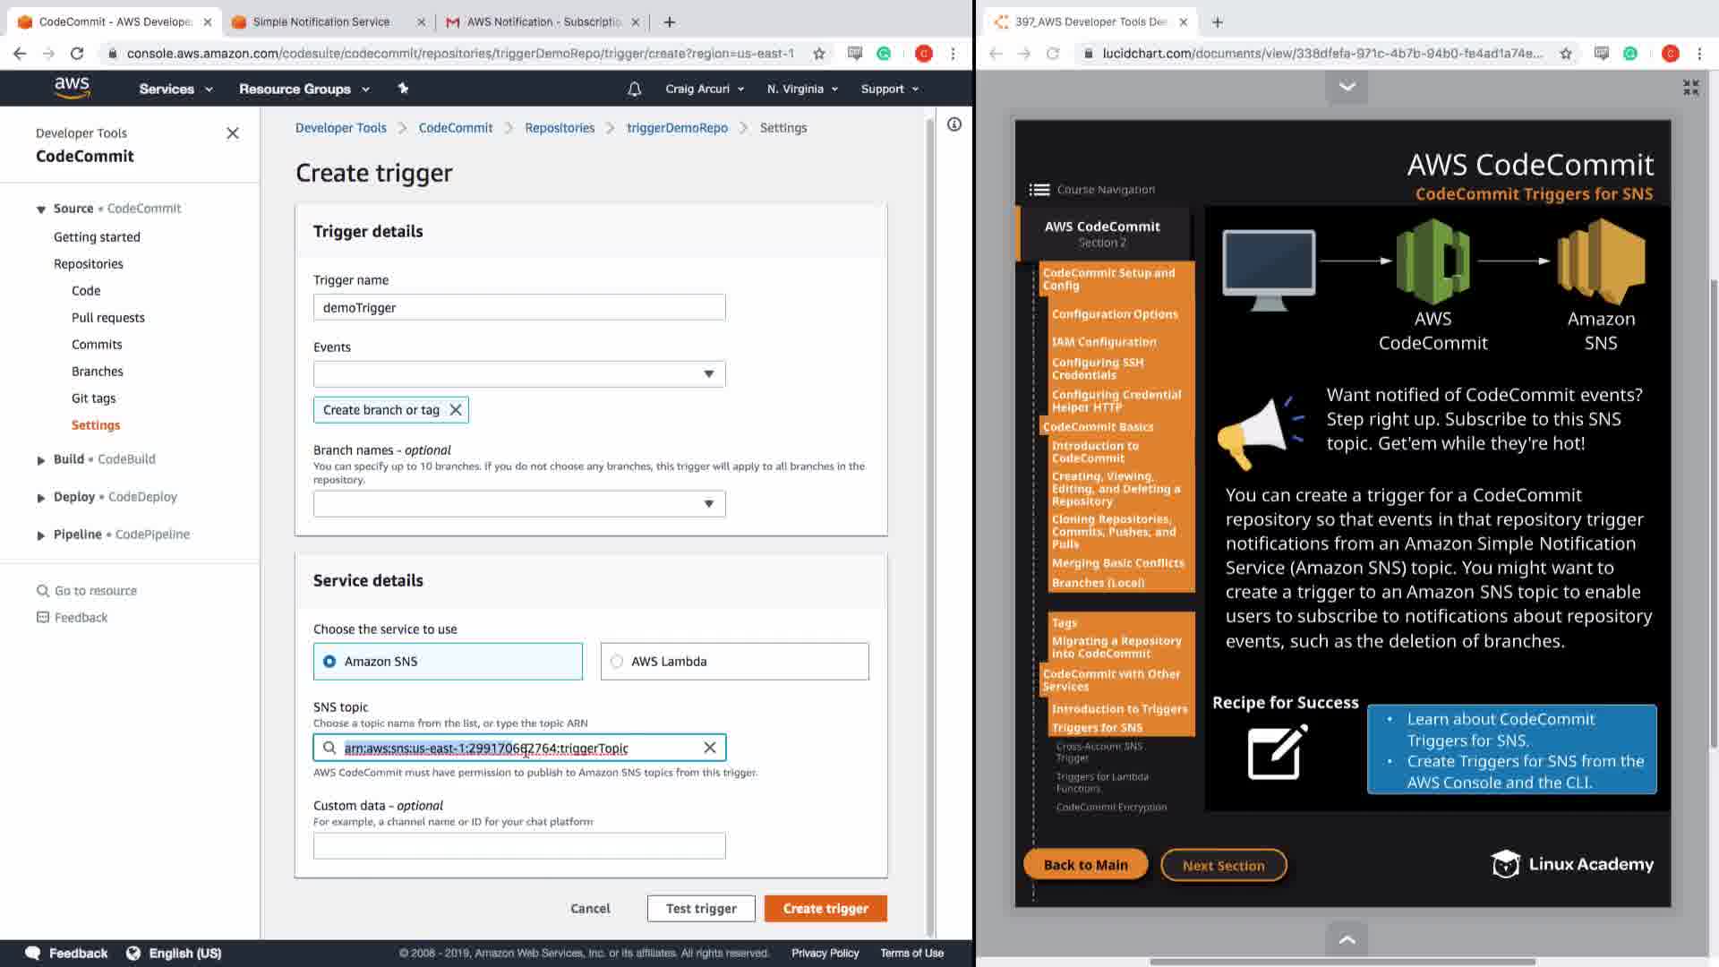Image resolution: width=1719 pixels, height=967 pixels.
Task: Switch to Simple Notification Service tab
Action: [321, 21]
